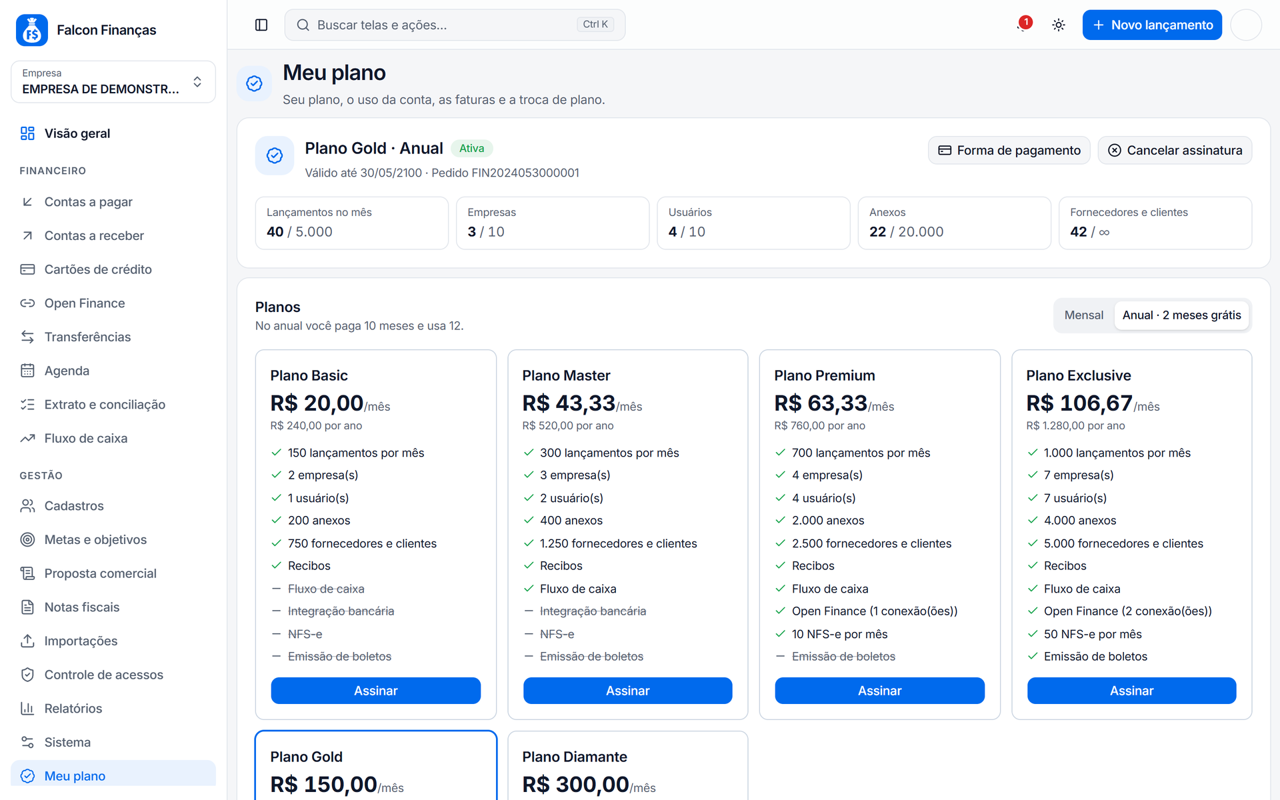Viewport: 1280px width, 800px height.
Task: Select the Mensal billing option
Action: [1083, 315]
